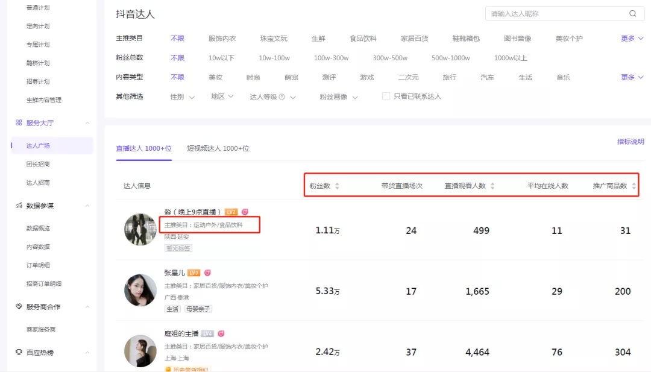Expand 更多 in the 主推类目 row
This screenshot has width=651, height=372.
click(632, 38)
